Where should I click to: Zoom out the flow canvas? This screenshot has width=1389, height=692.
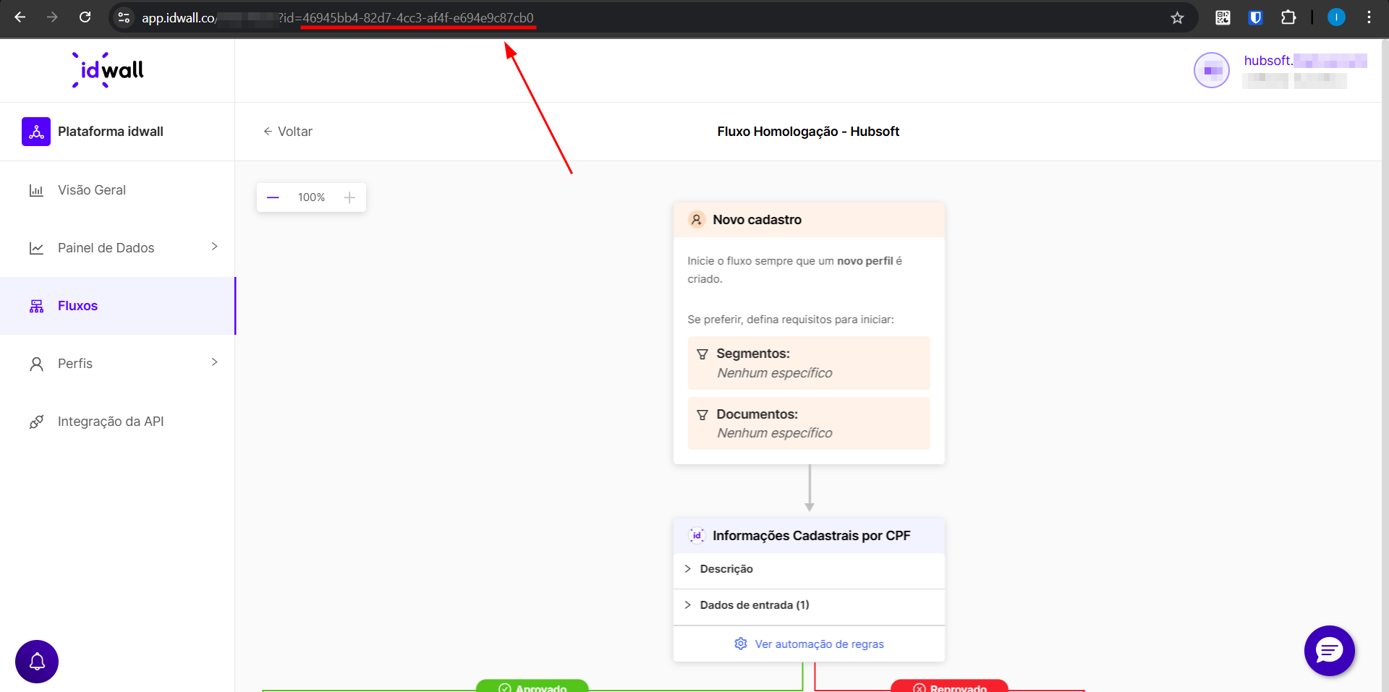[273, 197]
